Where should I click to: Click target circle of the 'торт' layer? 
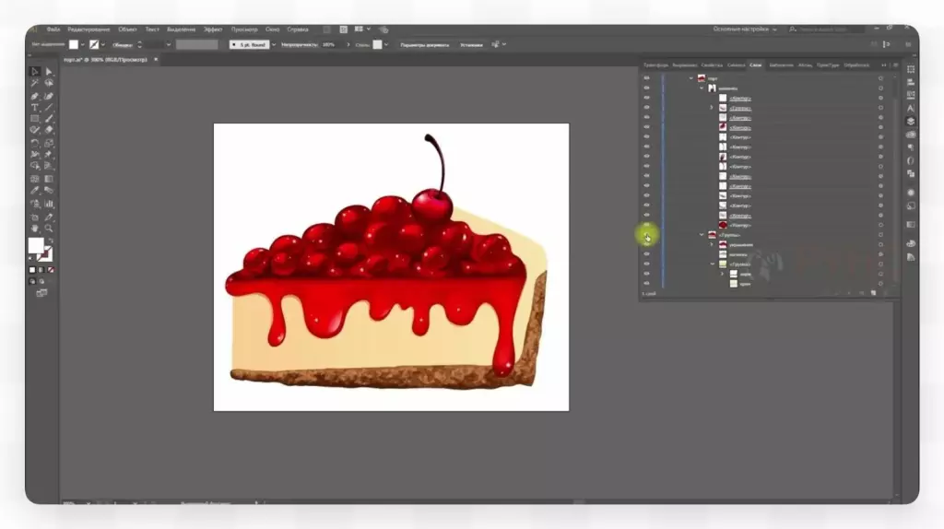(880, 78)
